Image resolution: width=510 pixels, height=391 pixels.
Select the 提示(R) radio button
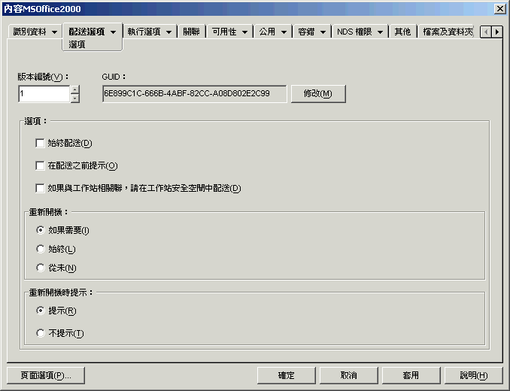(41, 311)
